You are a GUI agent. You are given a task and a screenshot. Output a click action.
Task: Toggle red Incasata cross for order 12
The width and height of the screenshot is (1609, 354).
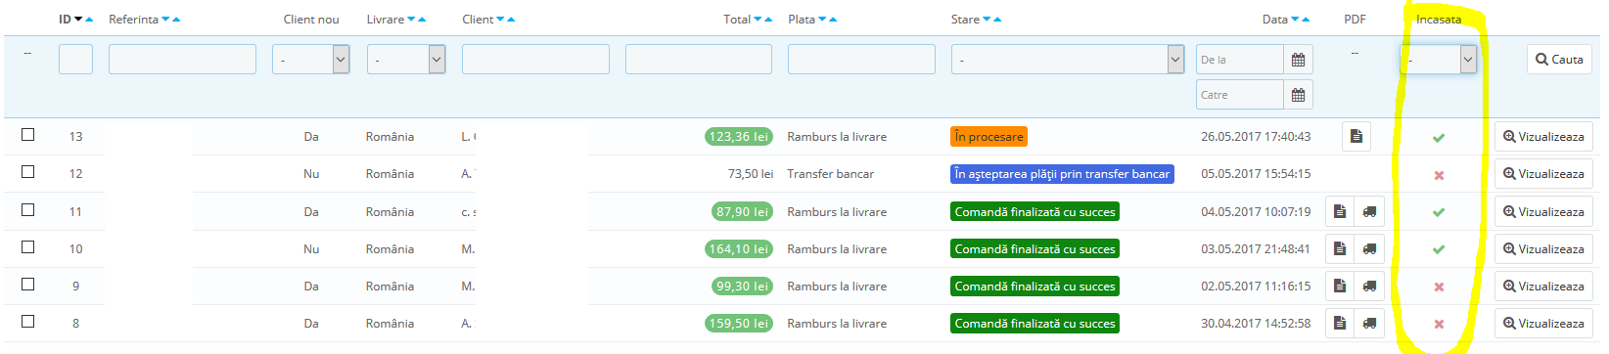point(1439,175)
